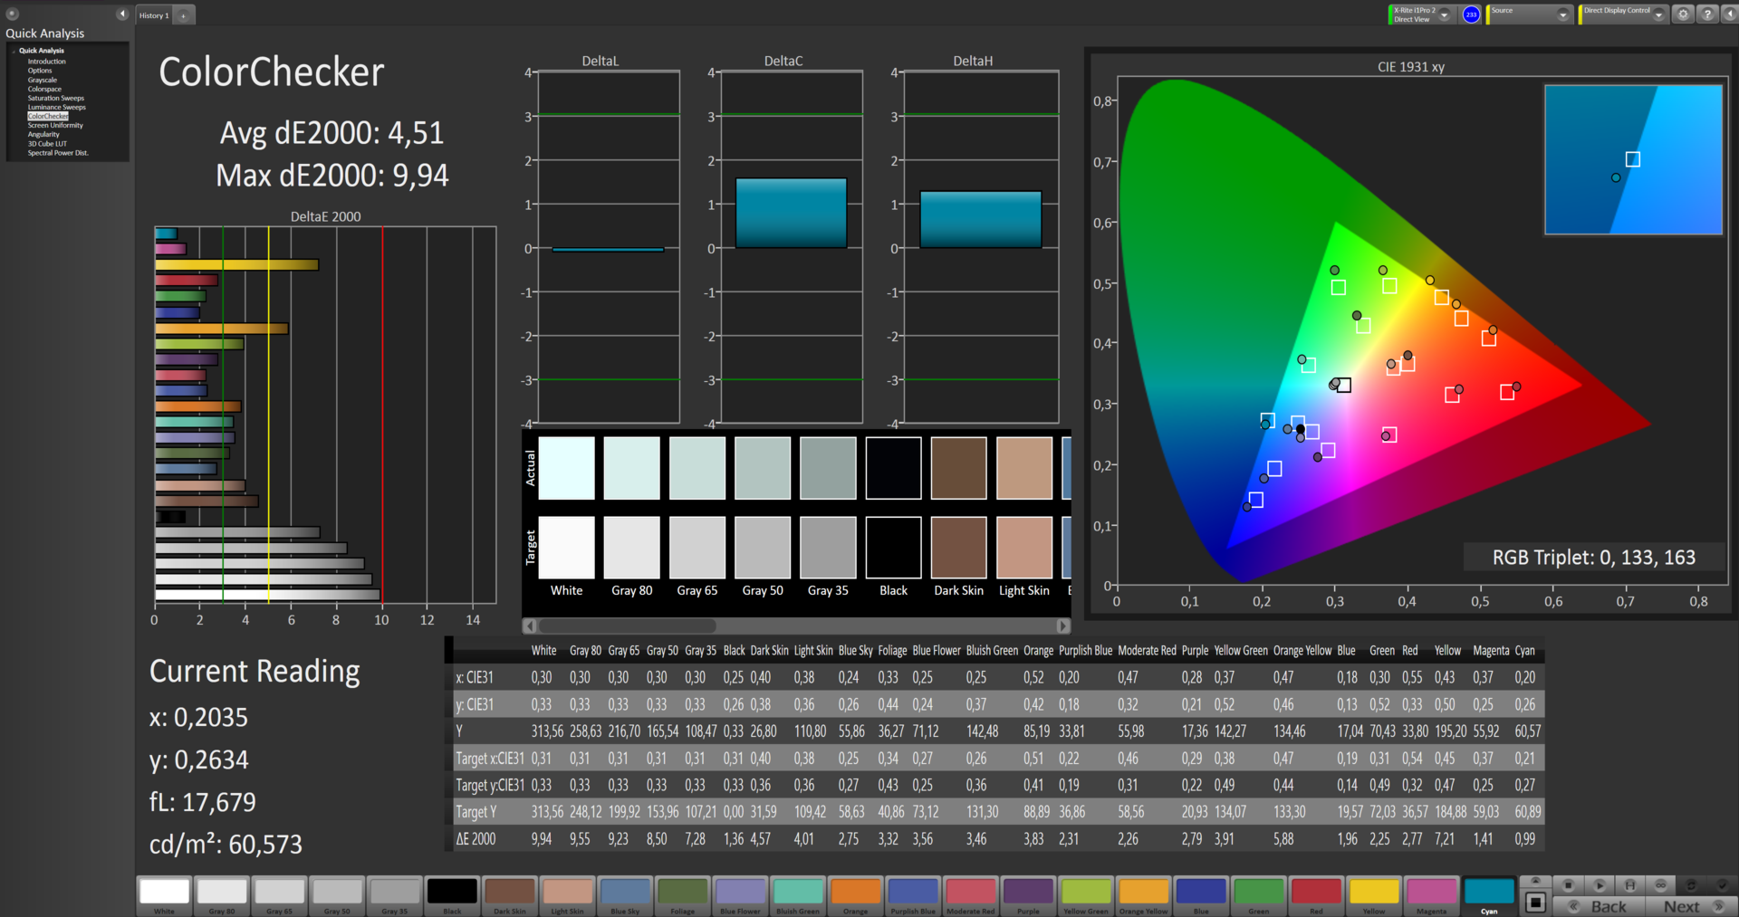Click the blue 233 meter mode circle
Viewport: 1739px width, 917px height.
point(1471,14)
